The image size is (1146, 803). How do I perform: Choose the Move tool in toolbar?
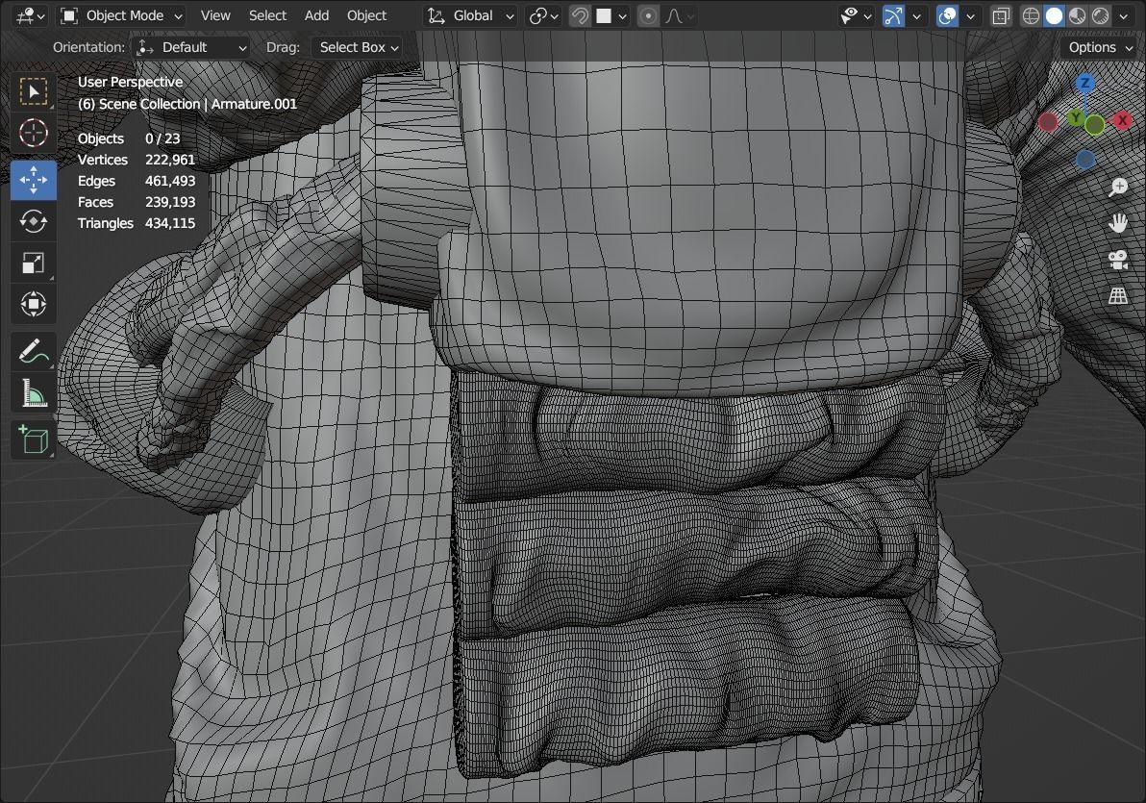(33, 180)
